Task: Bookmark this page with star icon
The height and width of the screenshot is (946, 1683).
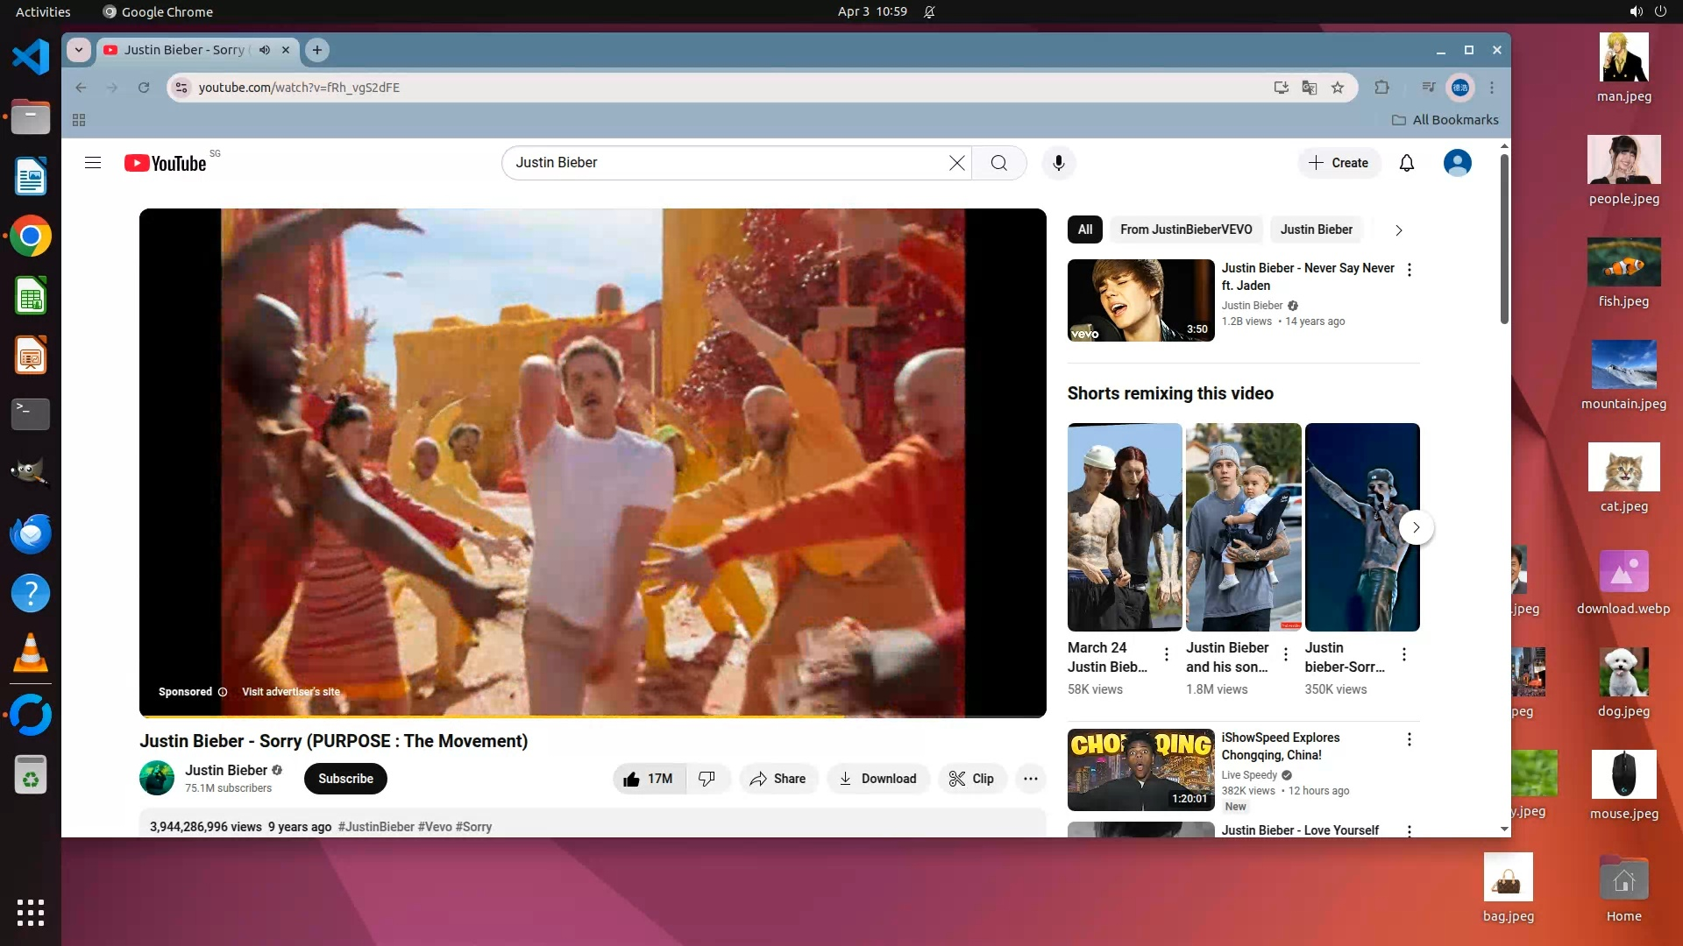Action: point(1338,88)
